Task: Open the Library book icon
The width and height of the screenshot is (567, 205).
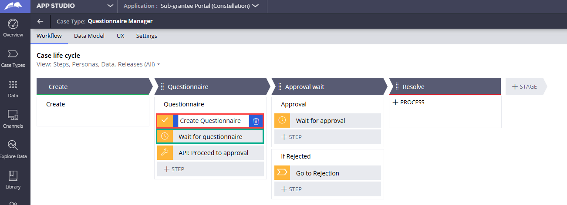Action: point(13,176)
